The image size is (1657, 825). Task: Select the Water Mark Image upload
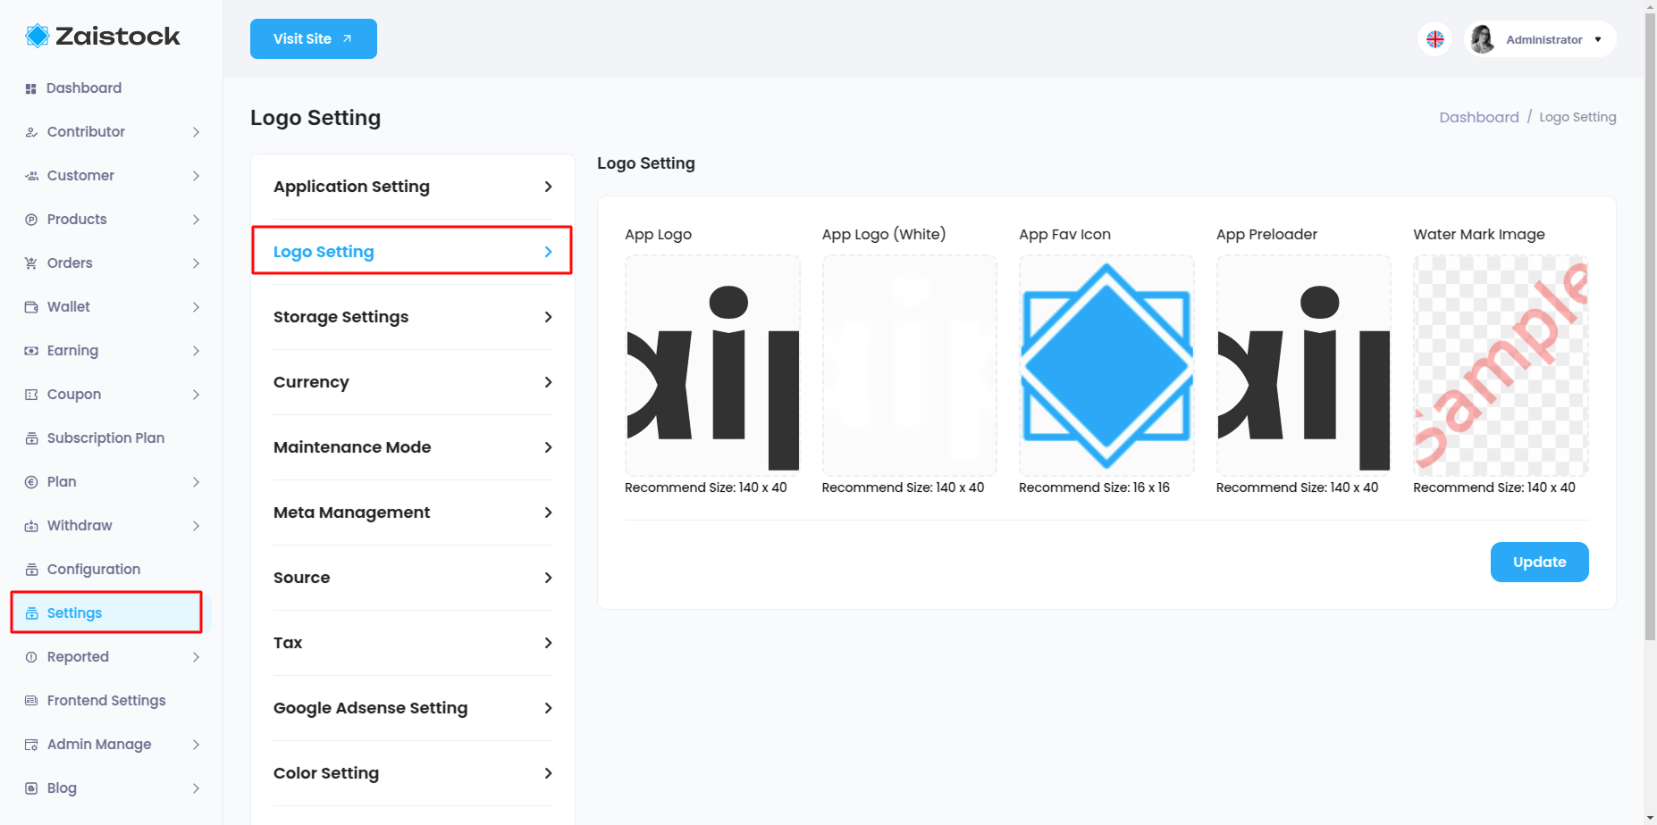tap(1501, 366)
